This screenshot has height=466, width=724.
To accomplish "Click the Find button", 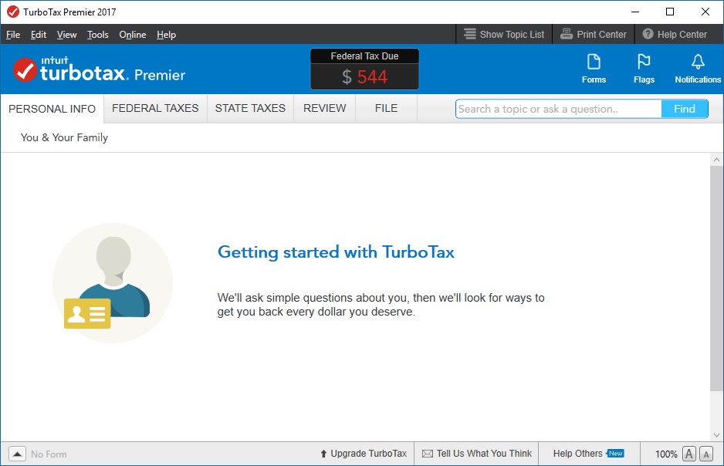I will click(x=685, y=109).
